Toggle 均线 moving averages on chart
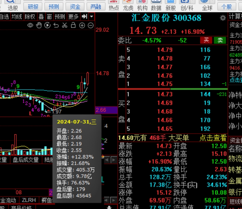This screenshot has width=242, height=209. [17, 17]
